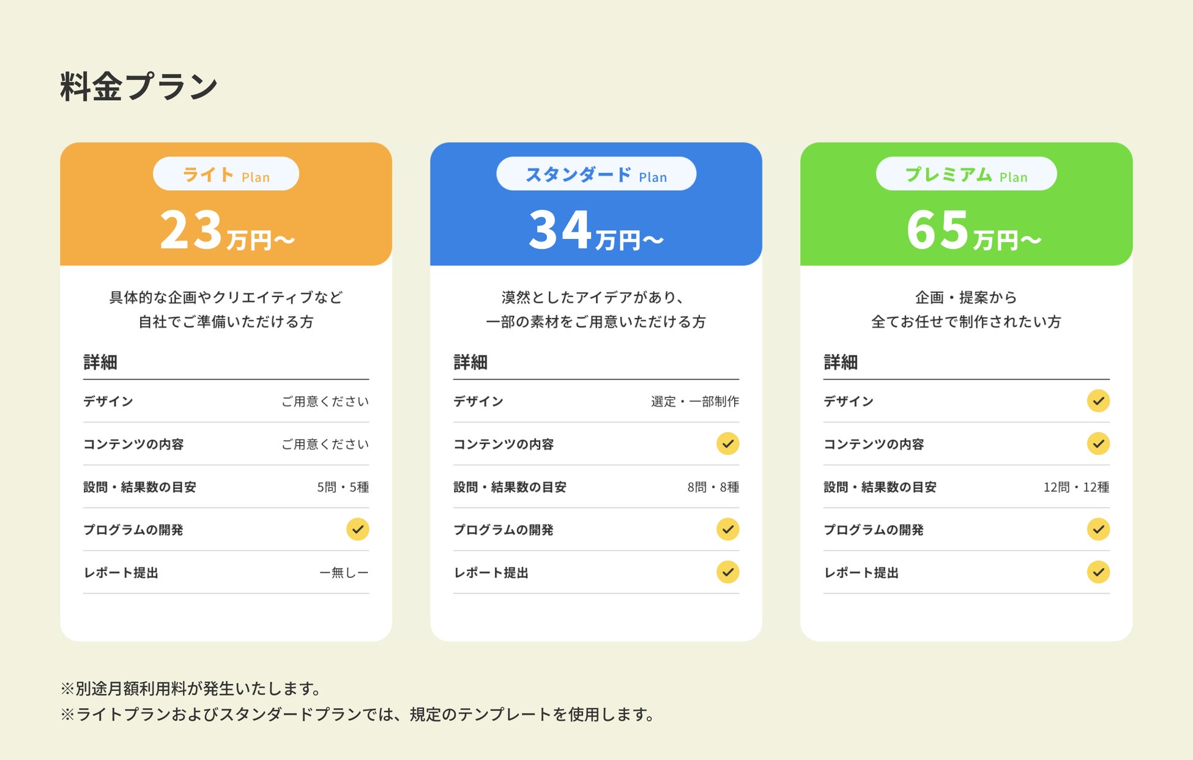Click the ー無しー value for レポート提出
This screenshot has width=1193, height=760.
(344, 573)
